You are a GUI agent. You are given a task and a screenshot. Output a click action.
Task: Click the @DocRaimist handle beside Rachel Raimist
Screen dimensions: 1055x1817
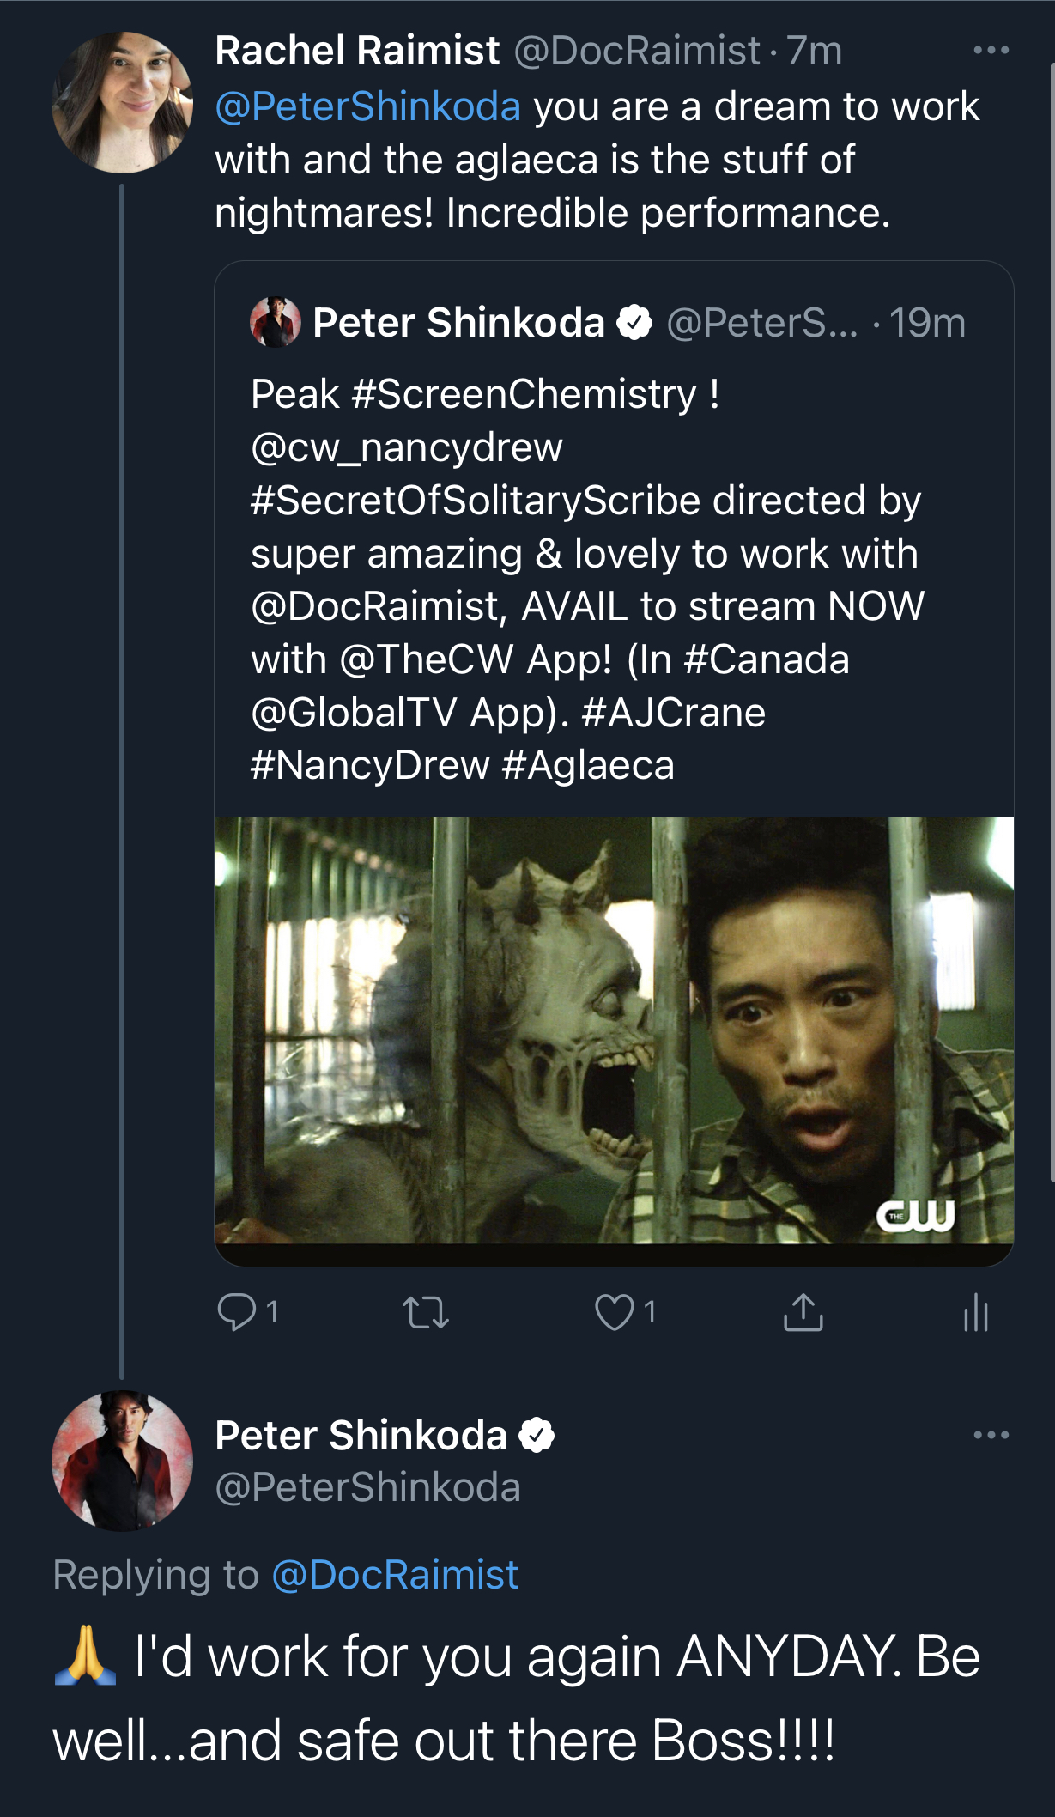coord(637,51)
